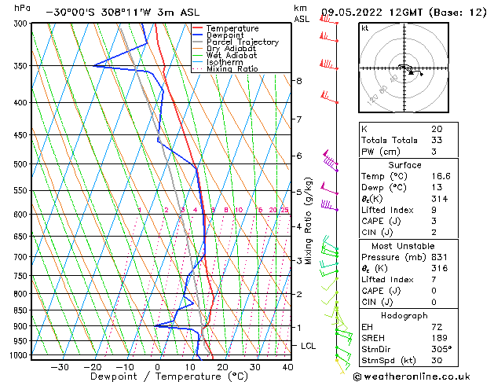Click the purple wind barb at 600 hPa
494x382 pixels.
[x=330, y=205]
